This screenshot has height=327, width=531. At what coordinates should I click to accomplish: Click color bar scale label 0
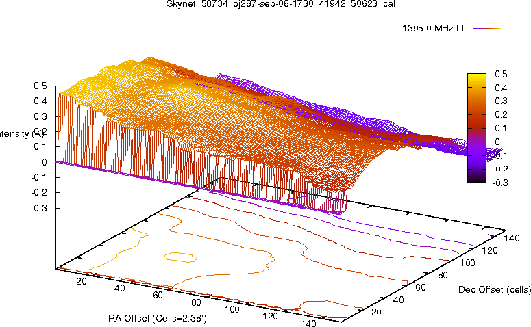pos(497,142)
